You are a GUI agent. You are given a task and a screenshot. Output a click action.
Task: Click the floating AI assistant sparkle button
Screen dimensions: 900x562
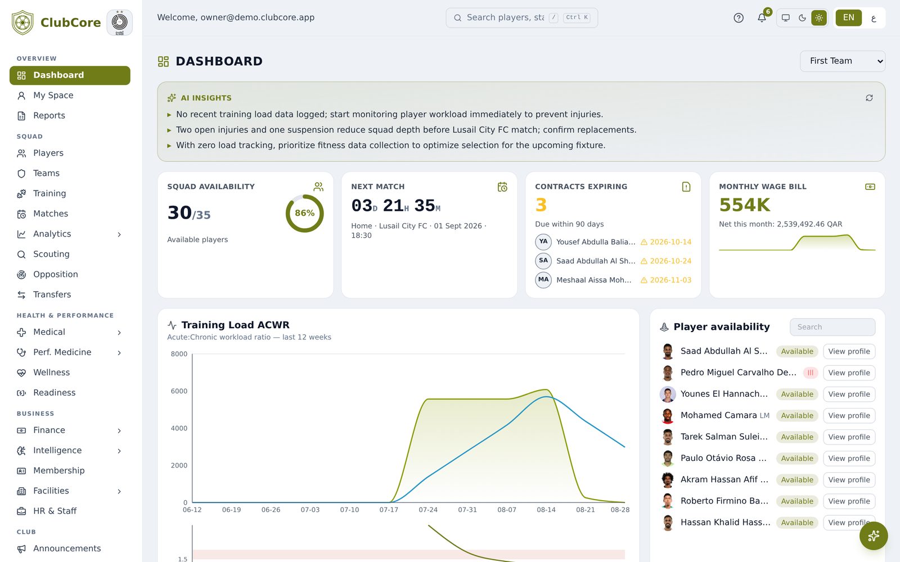[x=874, y=536]
